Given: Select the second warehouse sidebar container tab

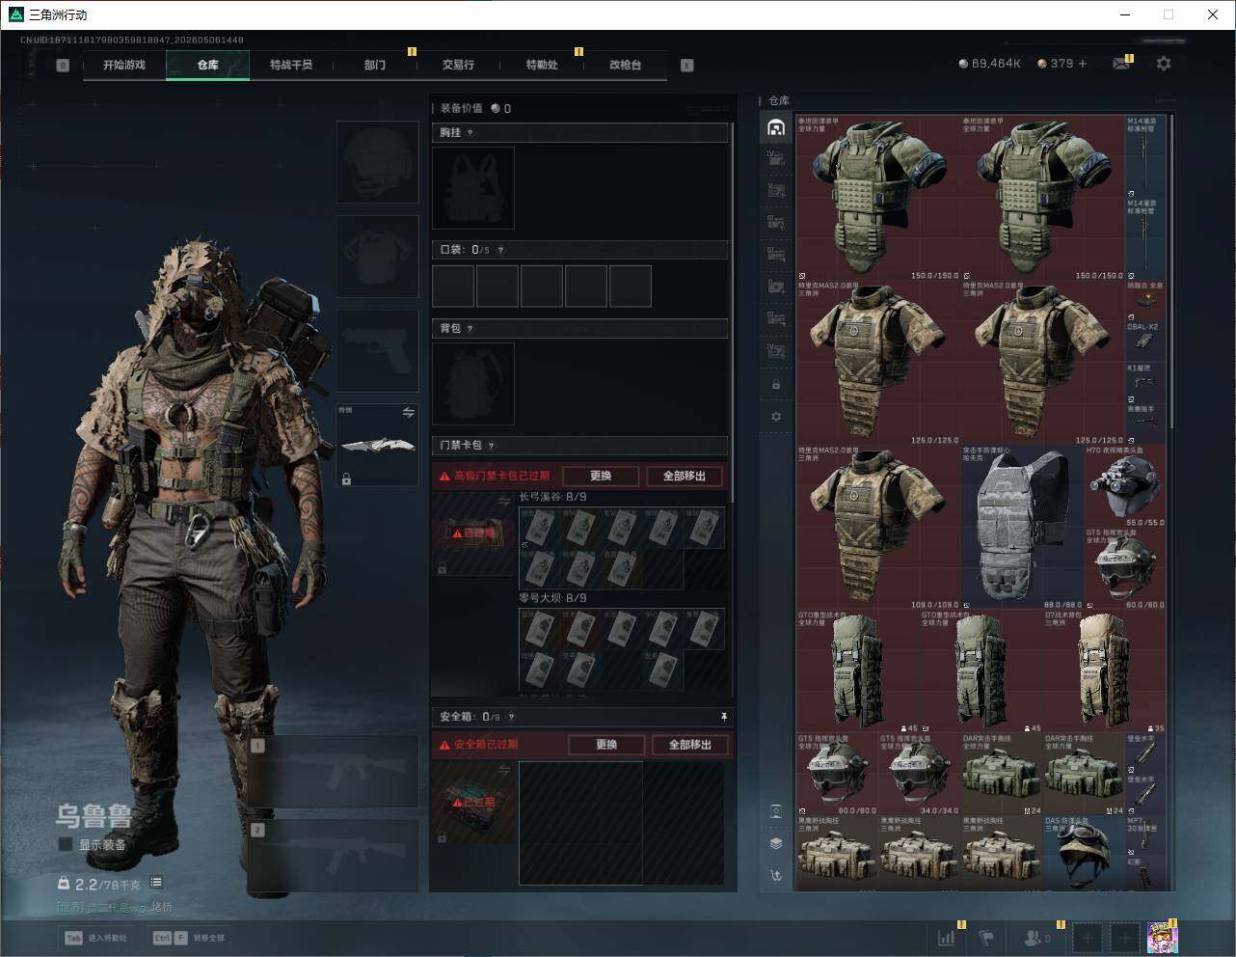Looking at the screenshot, I should coord(776,159).
